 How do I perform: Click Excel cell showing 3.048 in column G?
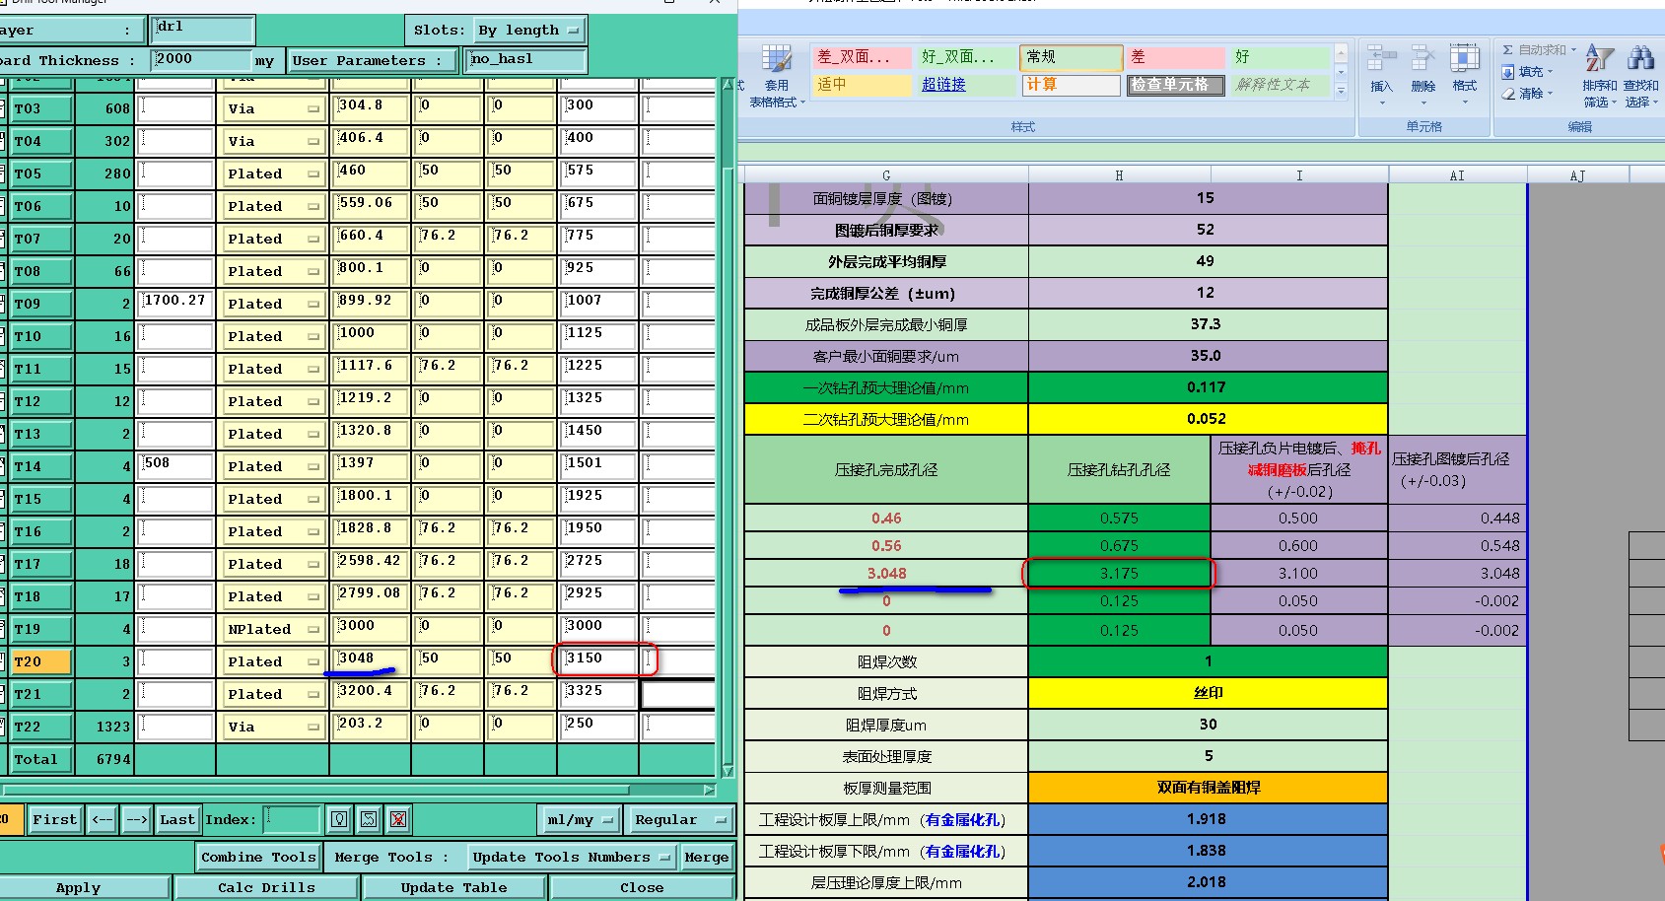tap(886, 573)
